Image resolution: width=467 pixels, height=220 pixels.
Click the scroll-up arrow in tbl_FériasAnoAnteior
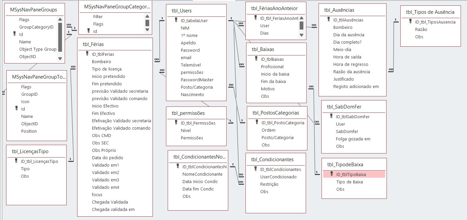point(301,18)
